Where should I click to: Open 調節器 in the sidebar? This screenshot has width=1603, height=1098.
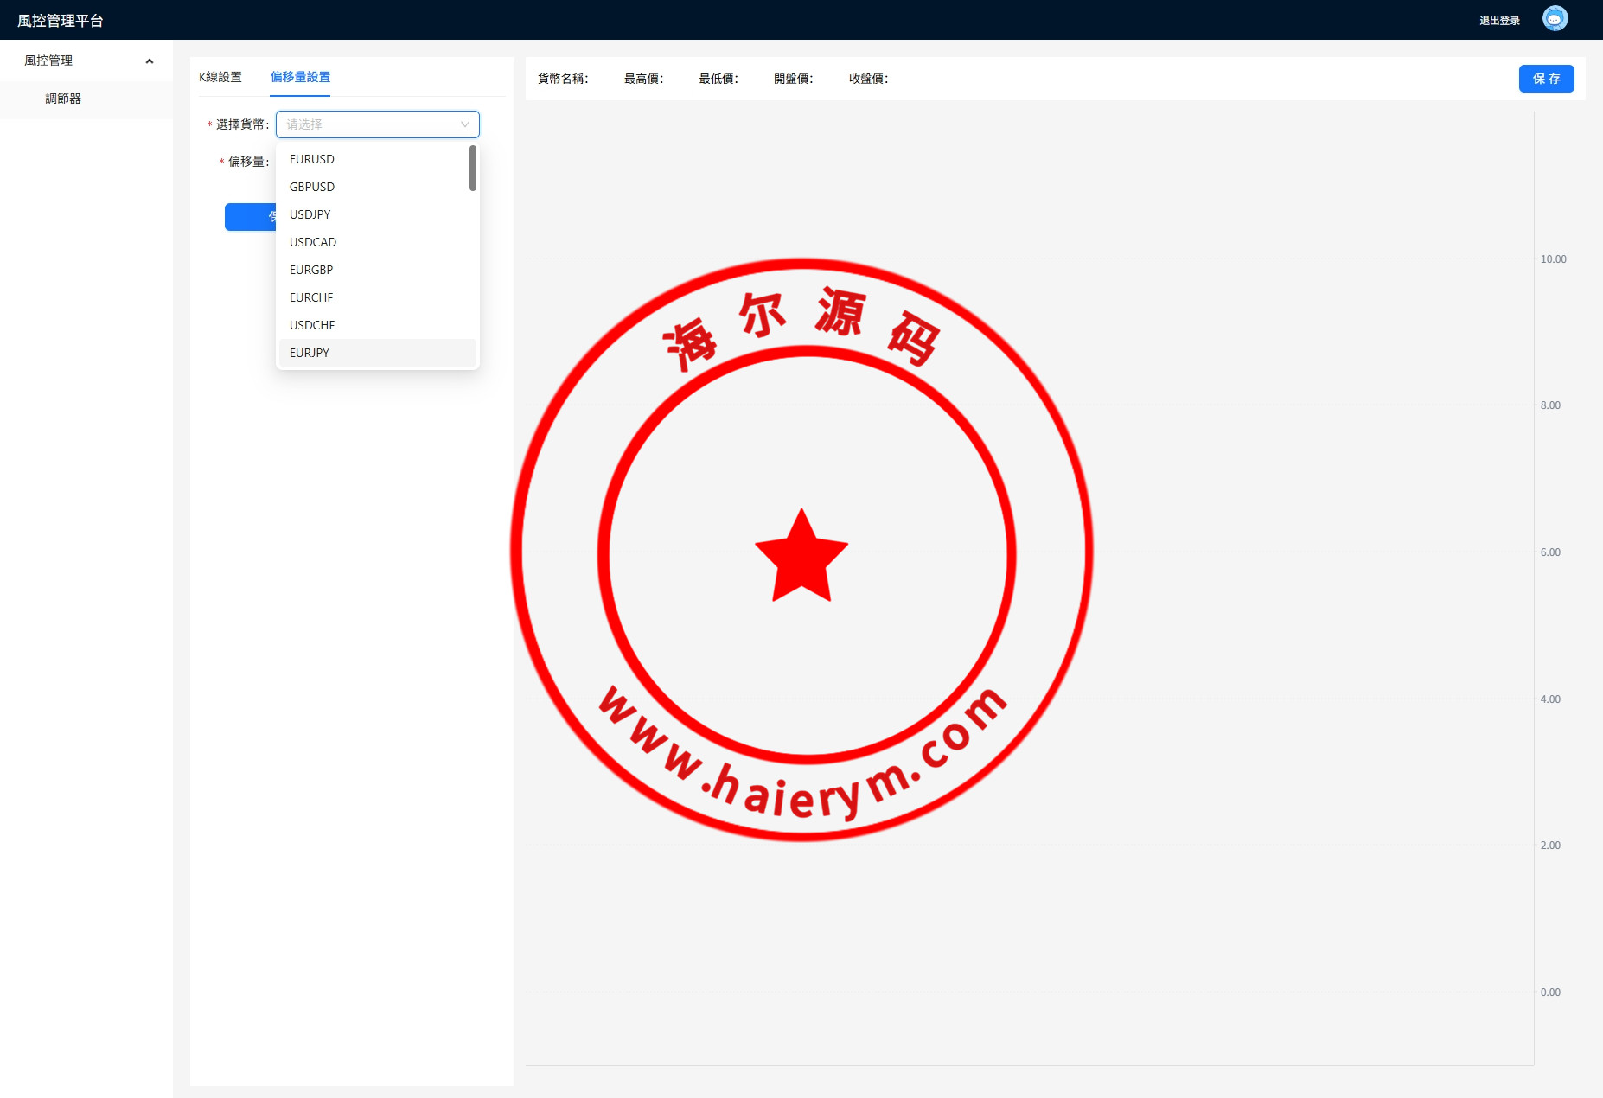(63, 99)
